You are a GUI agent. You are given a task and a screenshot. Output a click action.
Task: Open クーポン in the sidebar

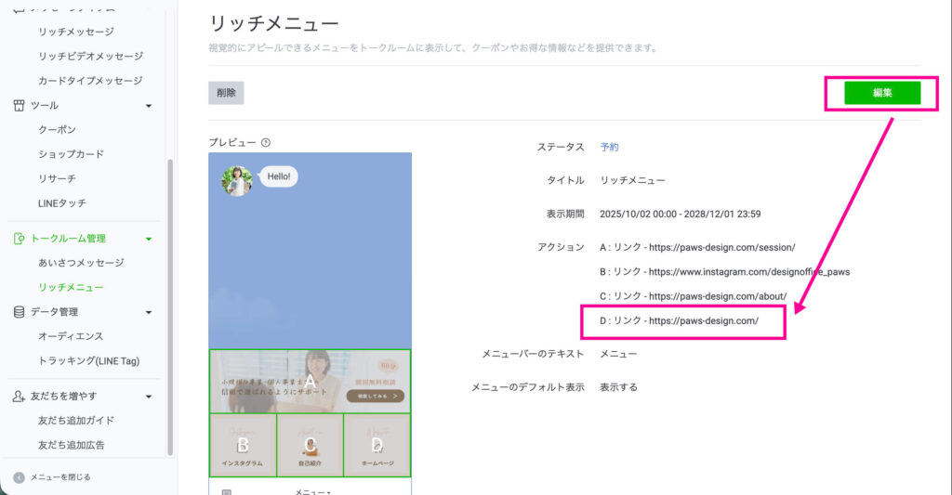point(57,130)
